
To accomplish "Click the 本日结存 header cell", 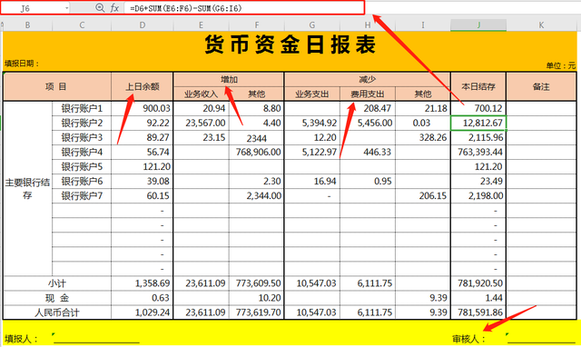I will pos(478,86).
